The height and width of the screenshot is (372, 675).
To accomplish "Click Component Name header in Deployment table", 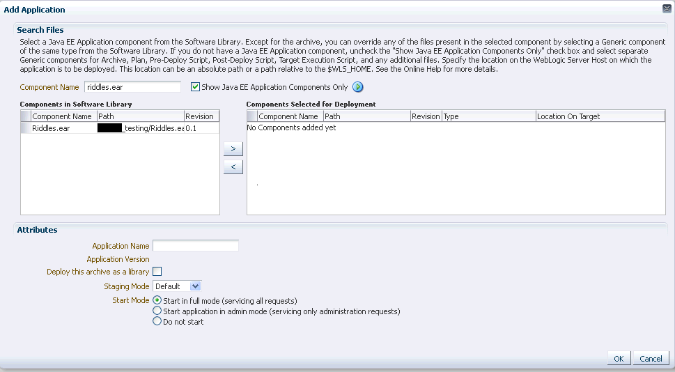I will (x=290, y=116).
